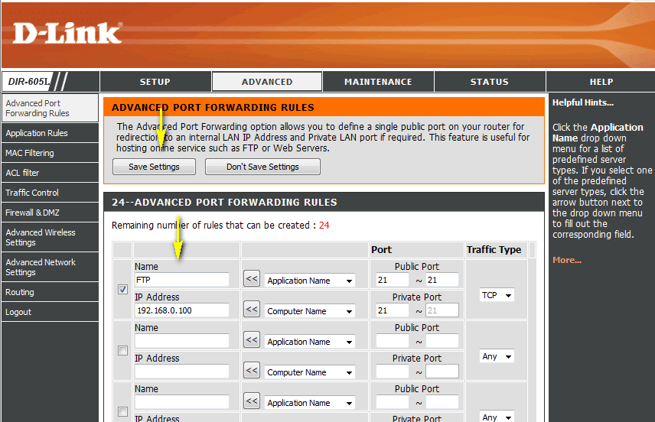Click the << button beside first Computer Name

click(252, 310)
